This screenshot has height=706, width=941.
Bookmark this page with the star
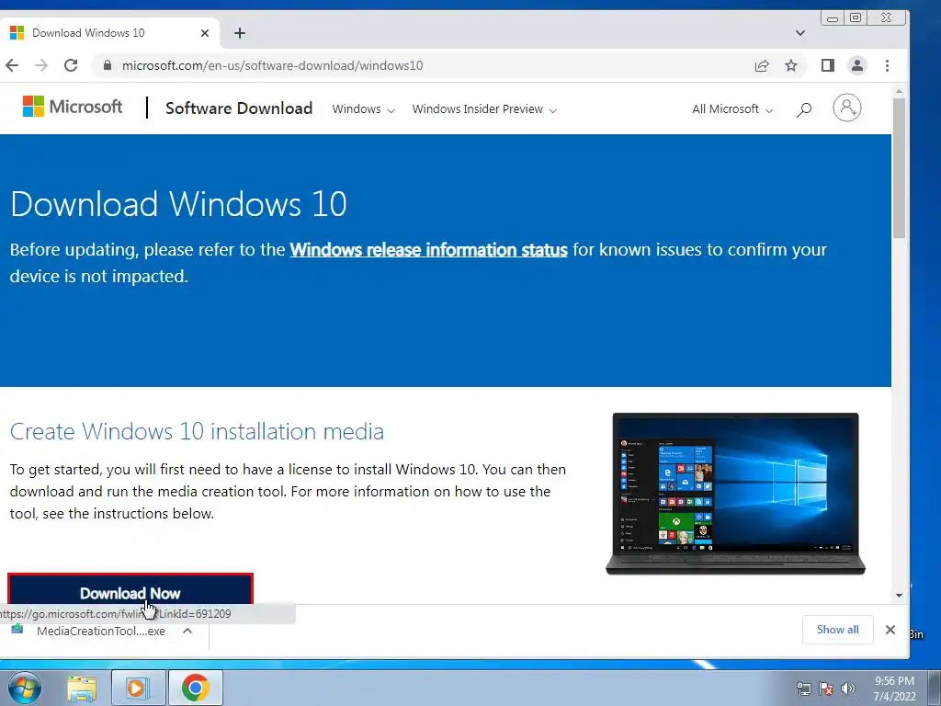coord(791,65)
